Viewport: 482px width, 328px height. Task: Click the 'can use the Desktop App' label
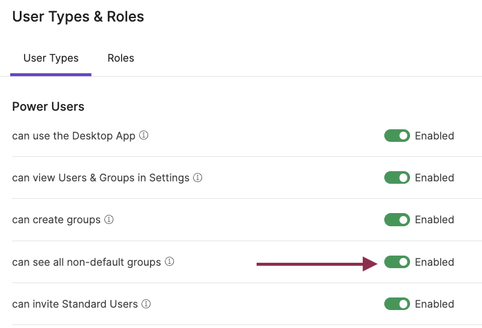(74, 136)
